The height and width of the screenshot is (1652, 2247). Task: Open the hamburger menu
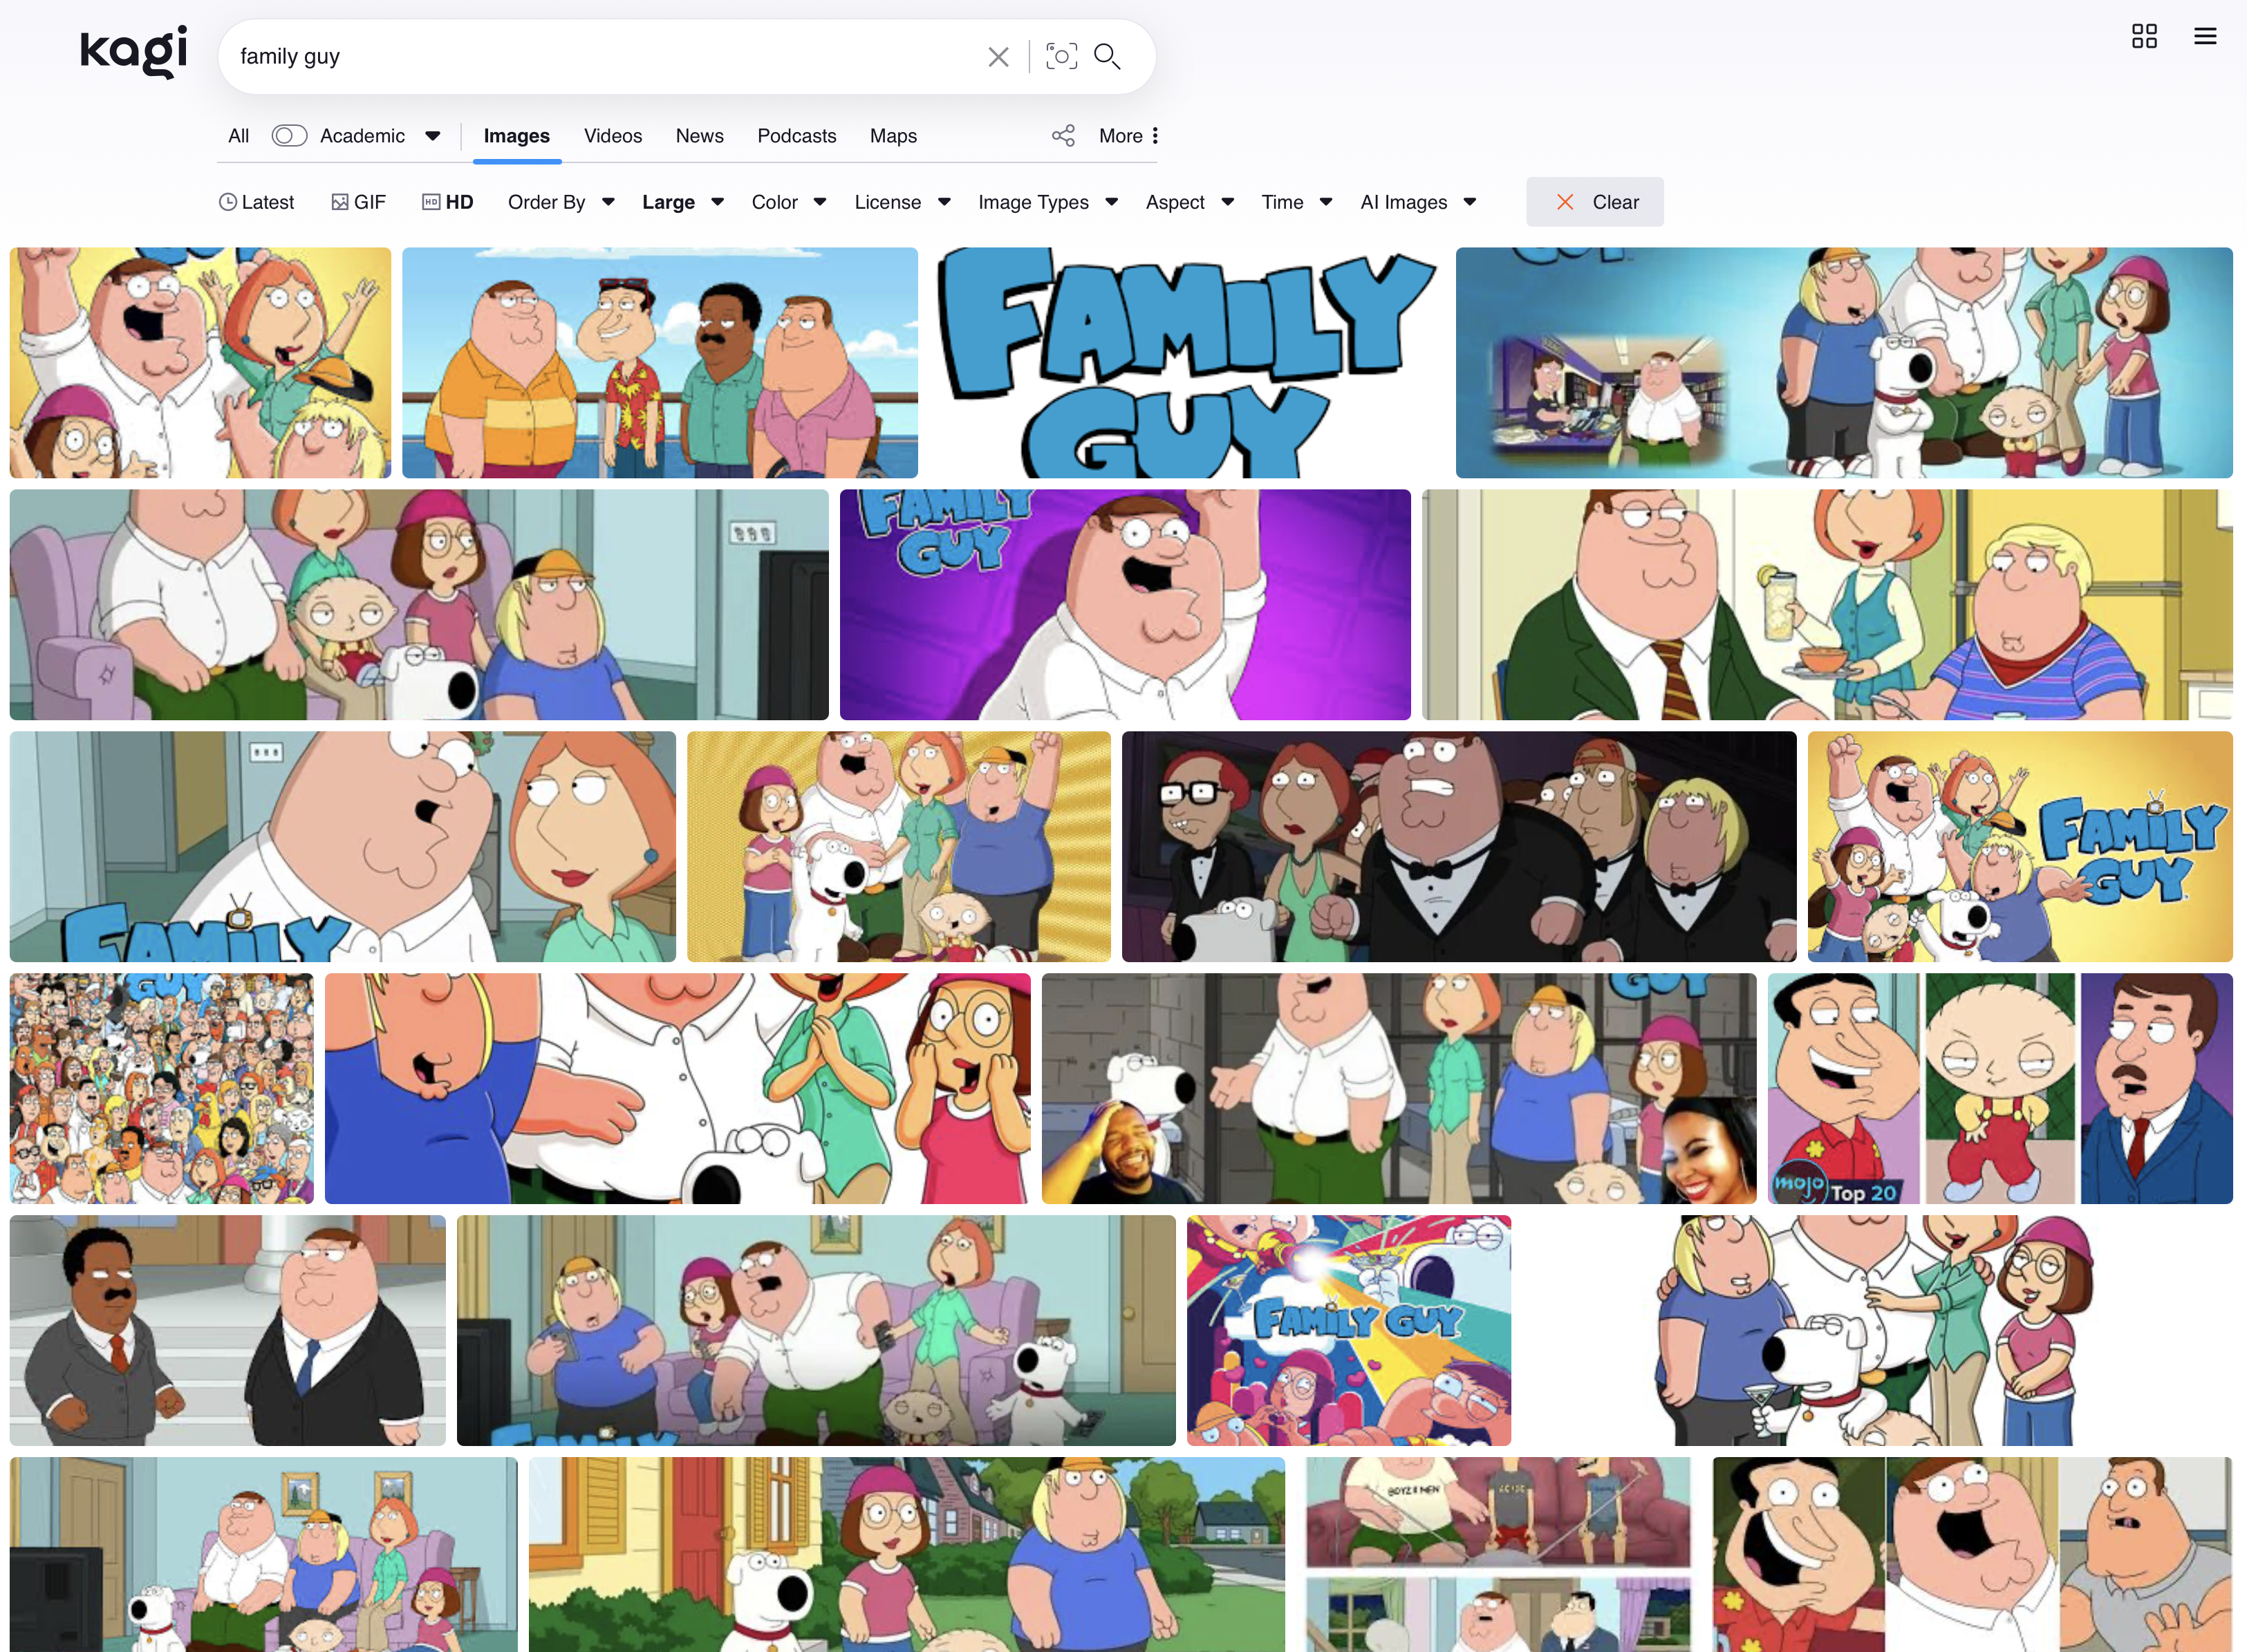tap(2205, 37)
